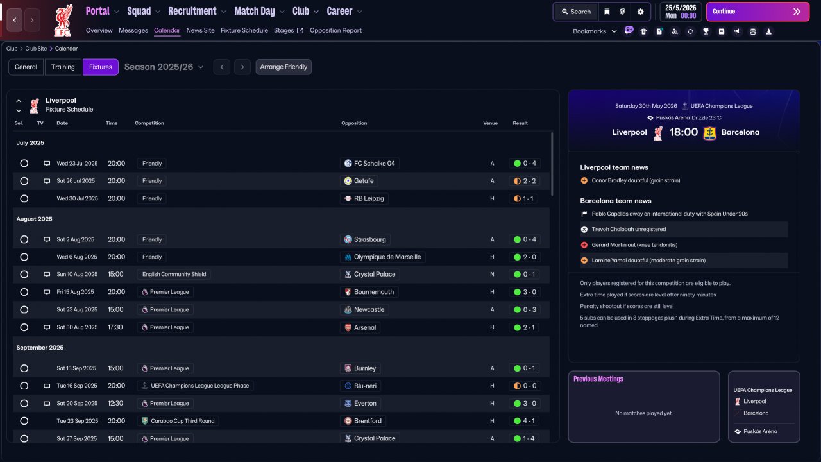
Task: Expand the Match Day menu dropdown
Action: click(282, 12)
